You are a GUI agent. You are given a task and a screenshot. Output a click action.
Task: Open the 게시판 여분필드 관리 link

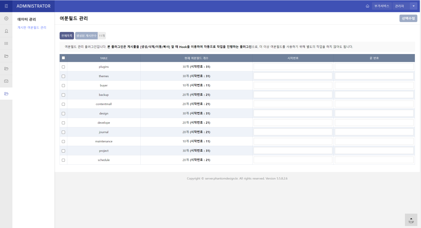(32, 28)
